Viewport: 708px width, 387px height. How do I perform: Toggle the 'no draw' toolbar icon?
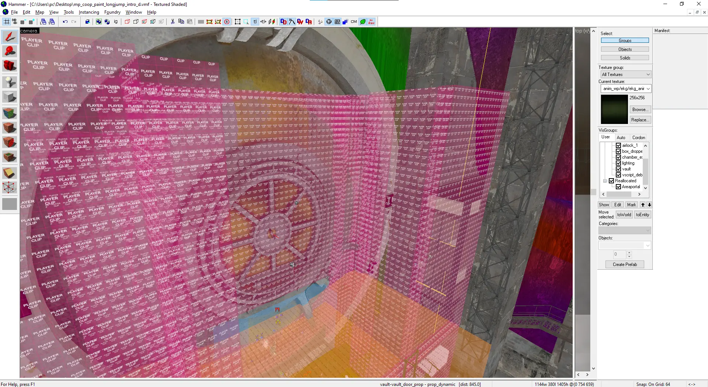click(371, 22)
